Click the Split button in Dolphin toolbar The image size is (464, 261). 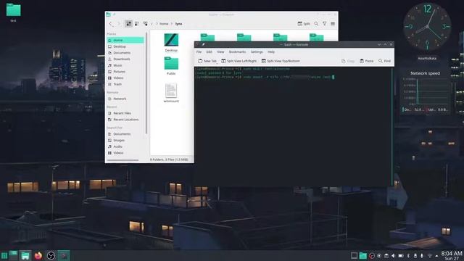pos(304,24)
